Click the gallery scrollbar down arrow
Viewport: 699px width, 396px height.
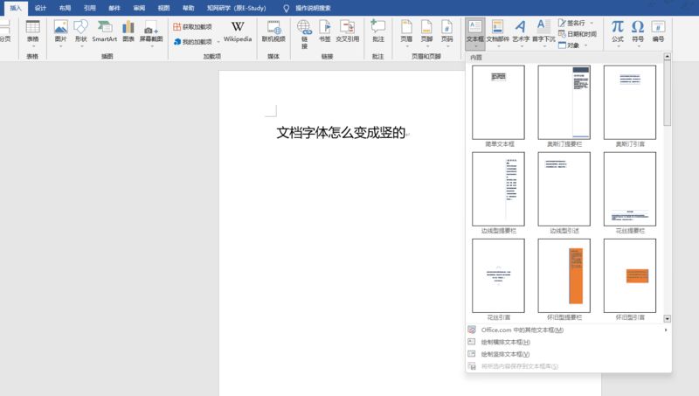pyautogui.click(x=668, y=319)
